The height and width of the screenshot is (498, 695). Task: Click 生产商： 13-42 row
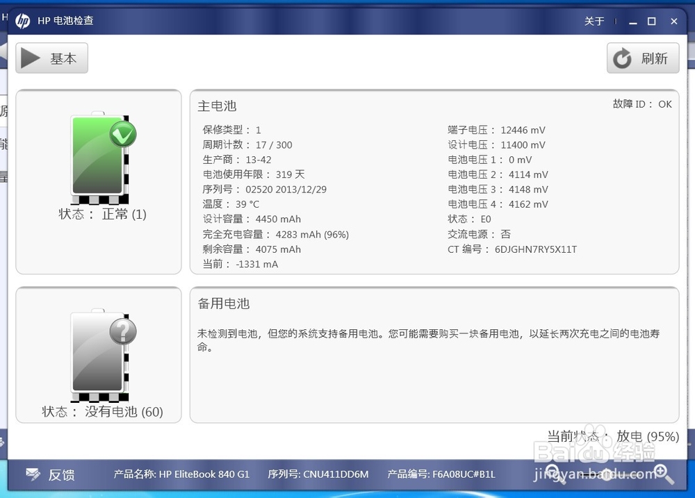(237, 160)
